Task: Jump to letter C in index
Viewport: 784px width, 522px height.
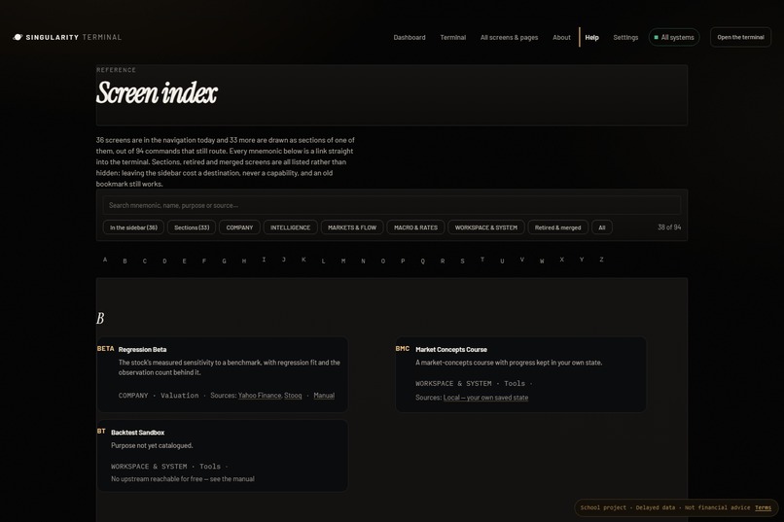Action: coord(145,261)
